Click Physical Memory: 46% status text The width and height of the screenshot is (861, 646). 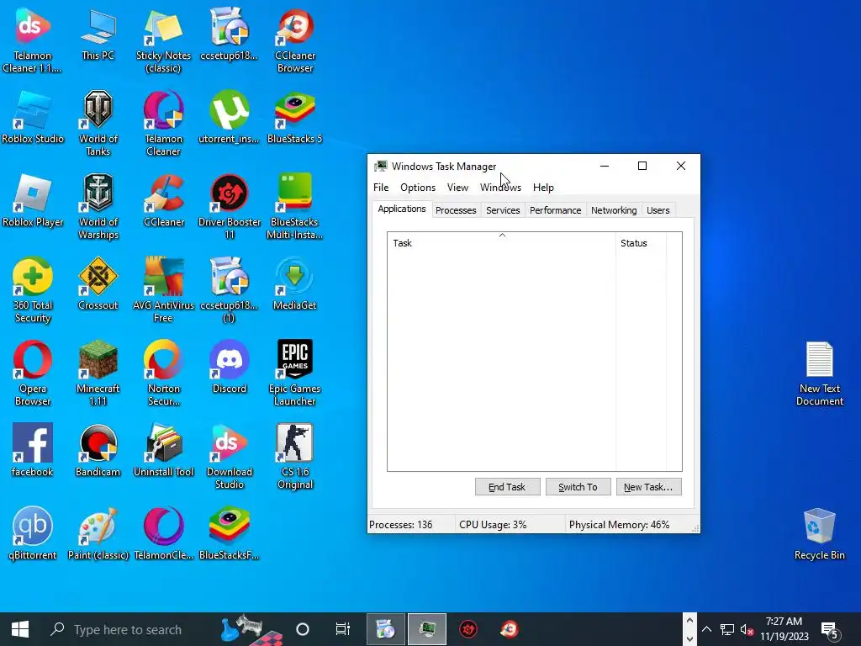point(619,525)
